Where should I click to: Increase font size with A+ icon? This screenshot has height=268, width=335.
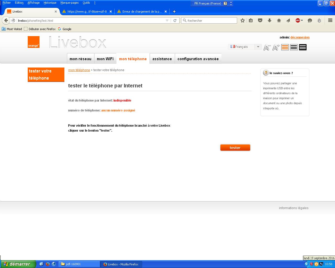(x=276, y=47)
